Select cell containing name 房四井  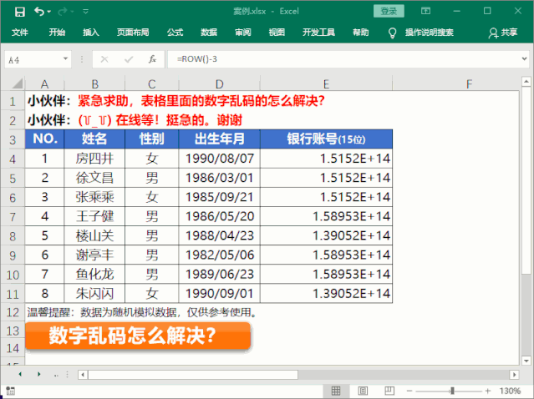coord(94,157)
